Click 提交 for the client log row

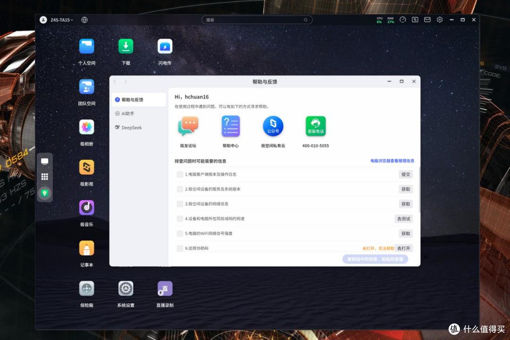406,174
